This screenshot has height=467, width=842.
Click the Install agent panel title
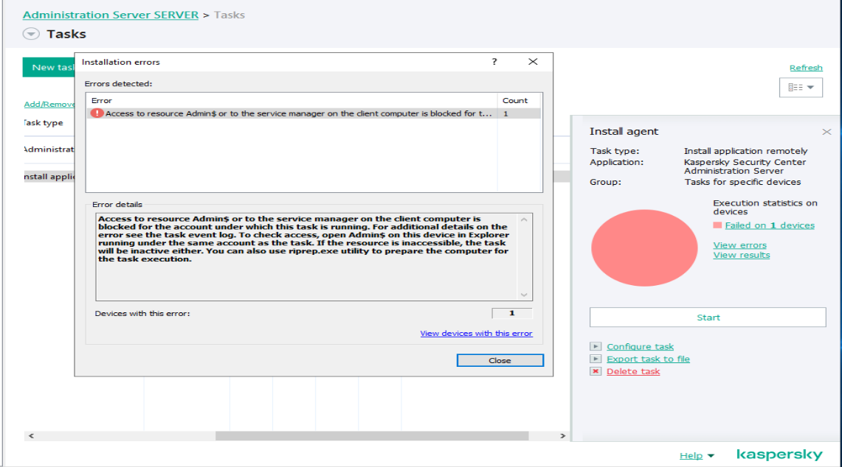pyautogui.click(x=624, y=131)
